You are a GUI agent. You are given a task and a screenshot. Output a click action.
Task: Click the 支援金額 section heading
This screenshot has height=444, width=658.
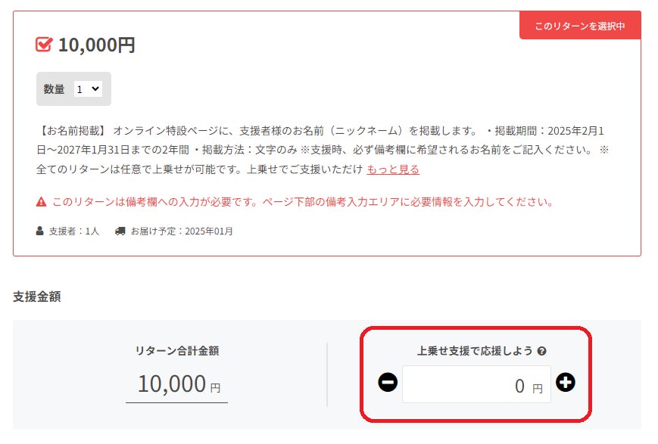point(37,297)
